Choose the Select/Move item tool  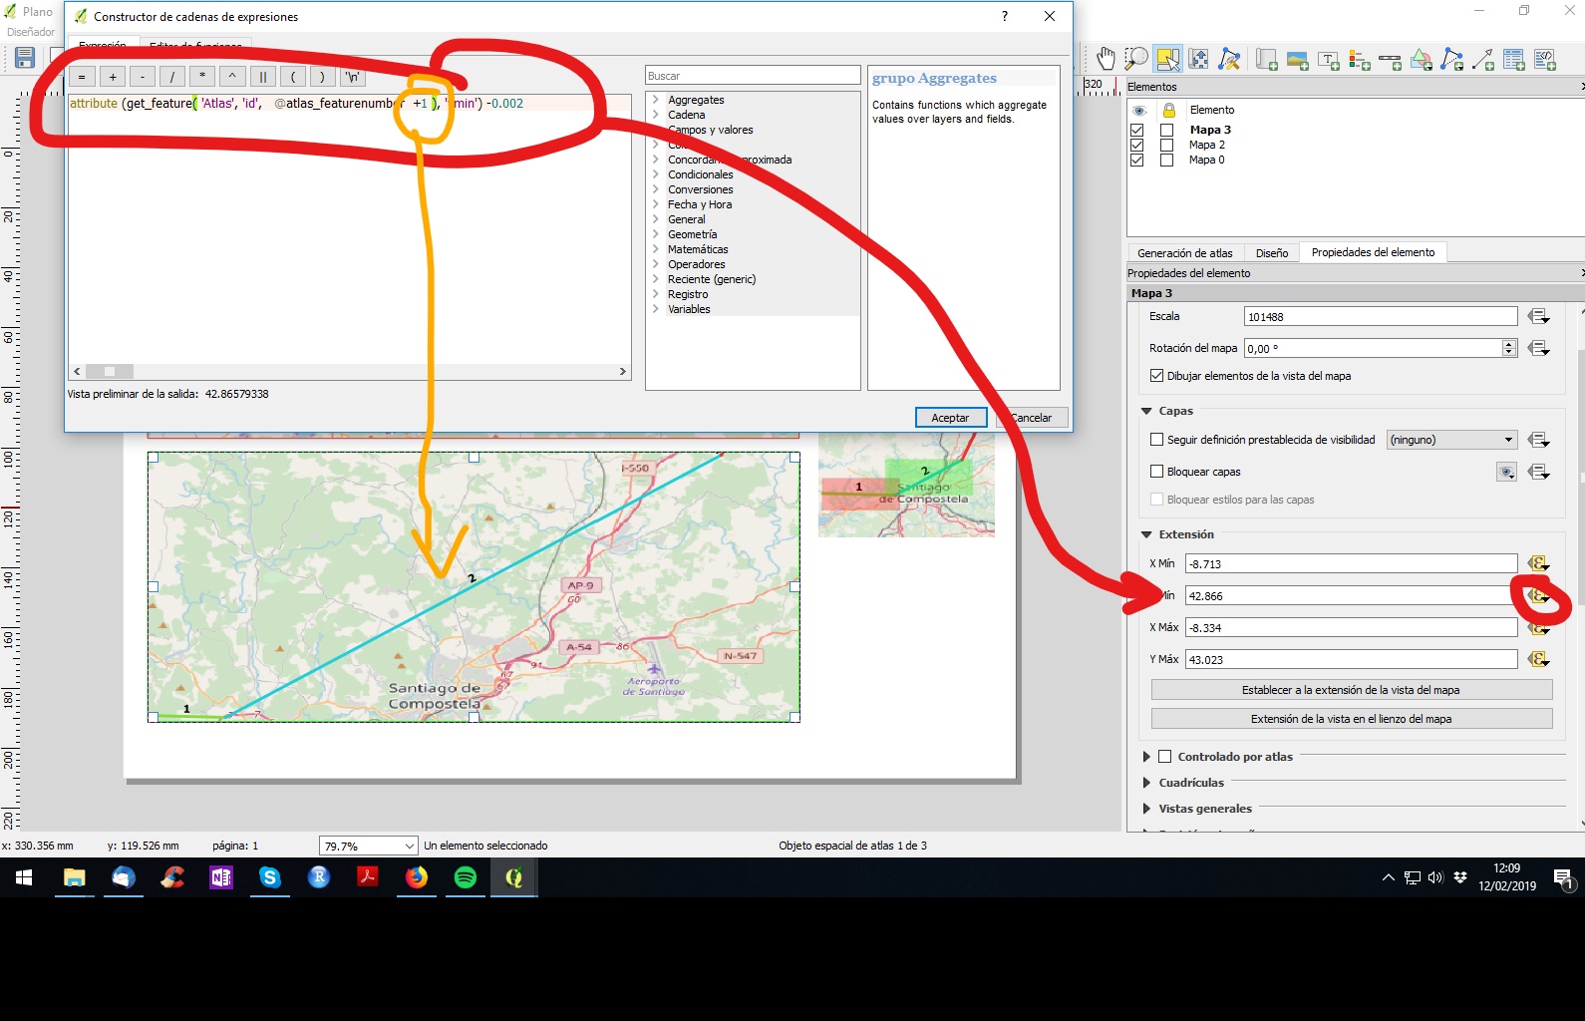[1167, 59]
